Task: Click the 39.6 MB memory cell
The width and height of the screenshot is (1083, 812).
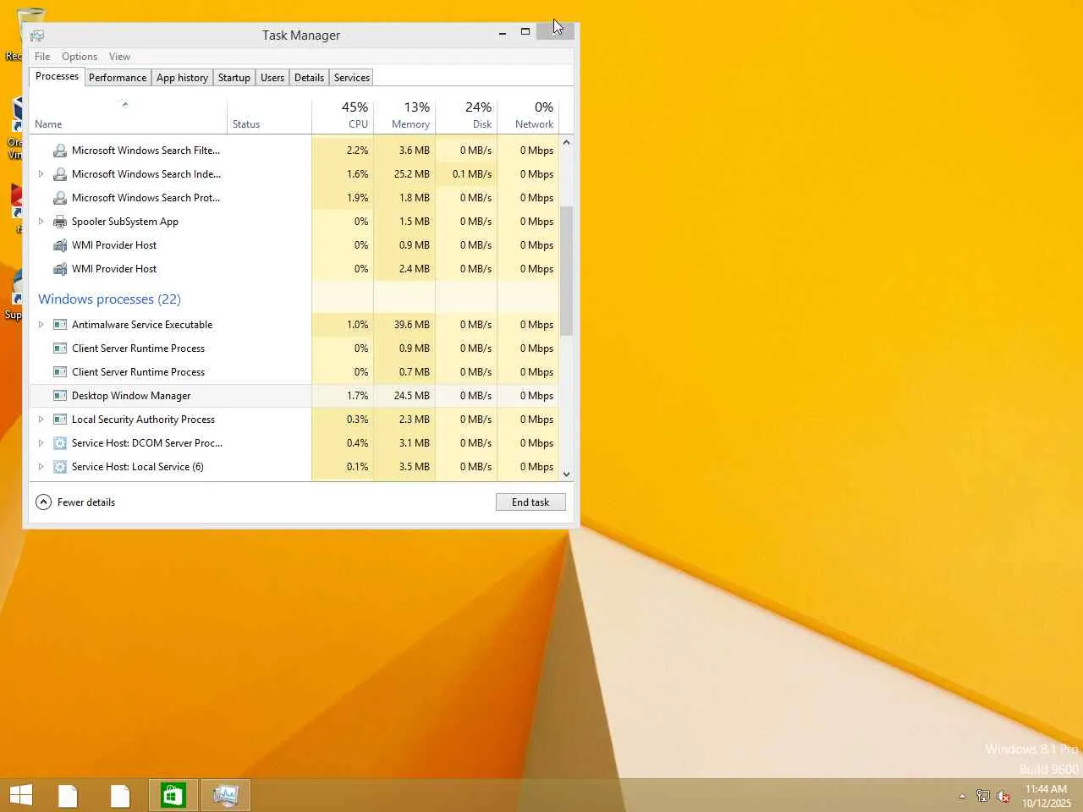Action: click(x=404, y=325)
